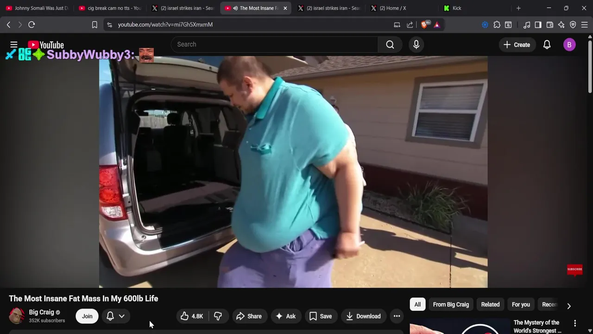Expand notification preferences chevron
Image resolution: width=593 pixels, height=334 pixels.
pos(121,316)
